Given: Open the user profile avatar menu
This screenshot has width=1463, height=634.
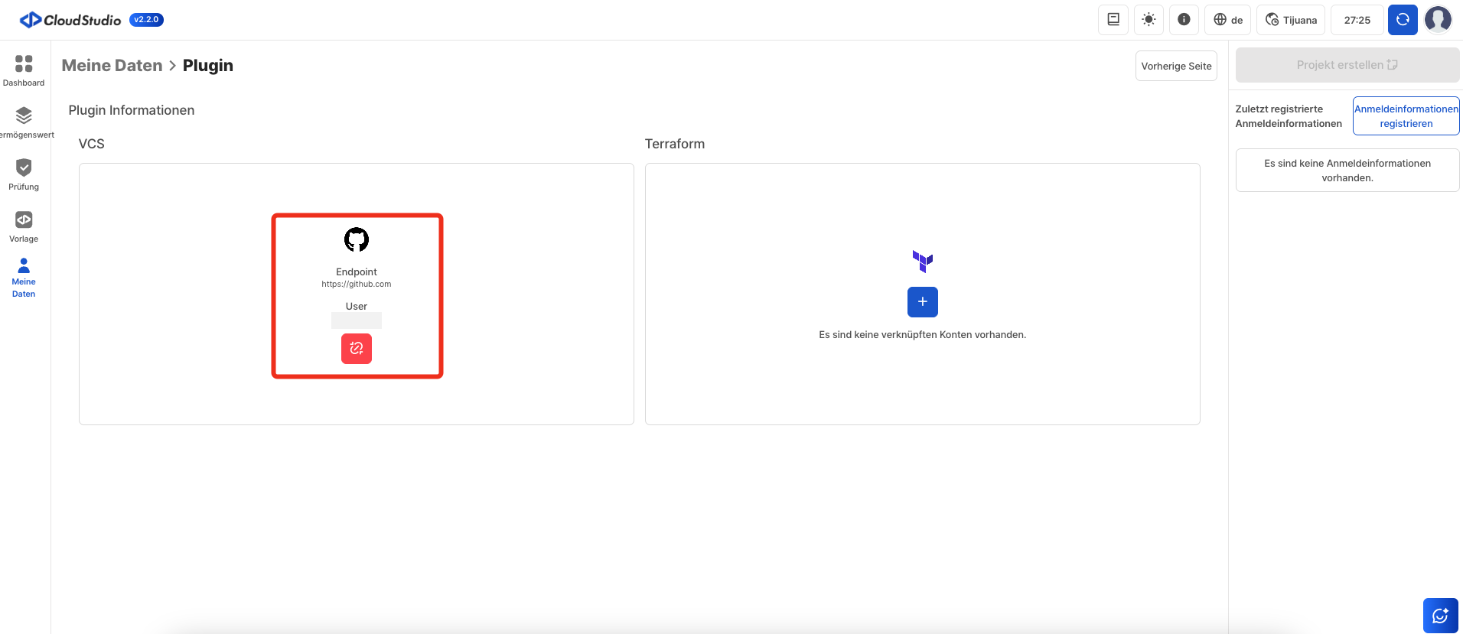Looking at the screenshot, I should pos(1438,20).
